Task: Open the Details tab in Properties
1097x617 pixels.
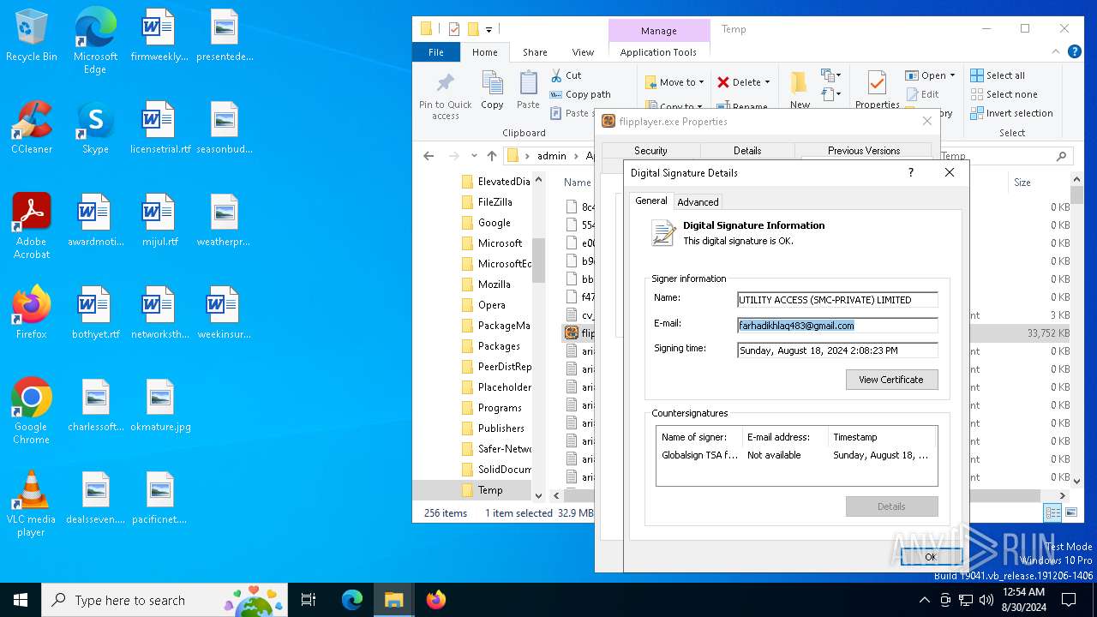Action: click(747, 151)
